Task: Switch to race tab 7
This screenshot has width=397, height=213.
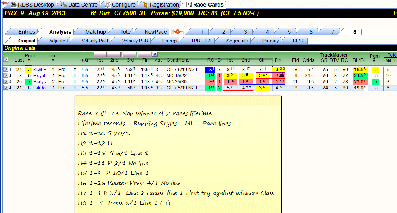Action: pos(333,32)
